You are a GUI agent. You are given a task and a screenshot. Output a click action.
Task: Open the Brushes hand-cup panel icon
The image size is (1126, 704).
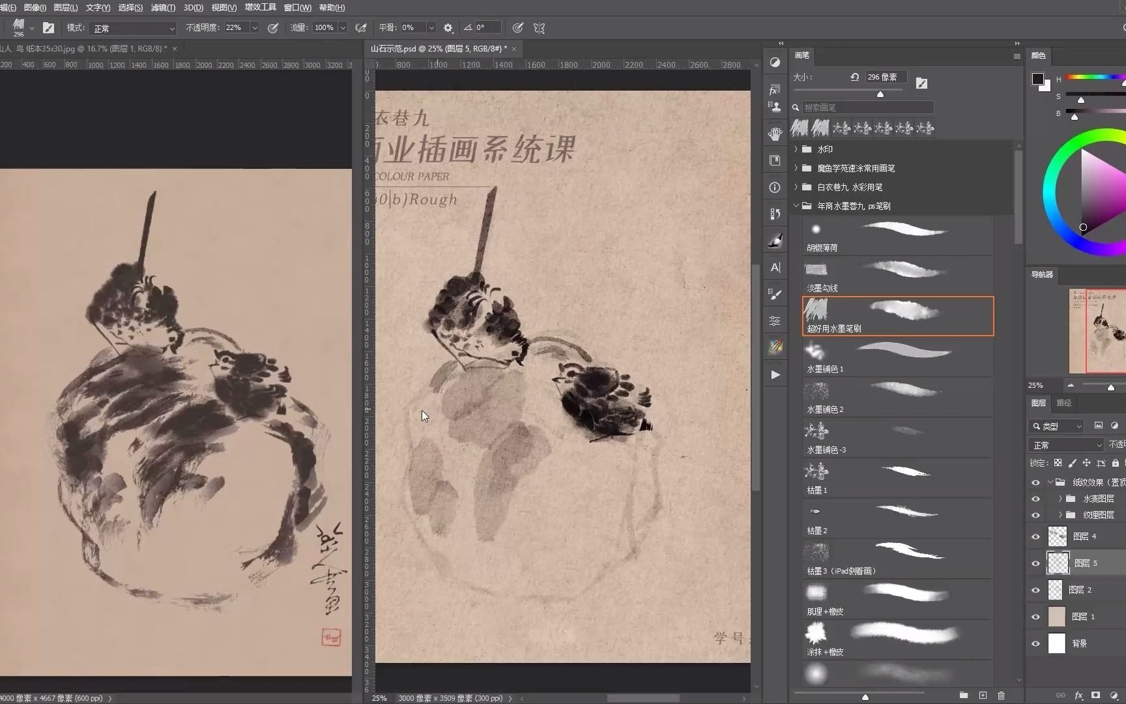pyautogui.click(x=775, y=134)
